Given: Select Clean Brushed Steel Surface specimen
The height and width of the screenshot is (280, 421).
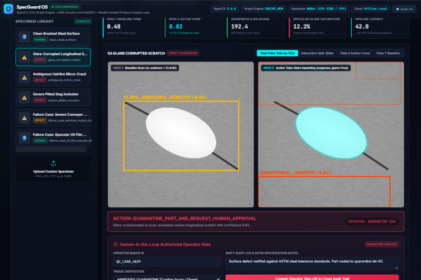Looking at the screenshot, I should tap(53, 36).
